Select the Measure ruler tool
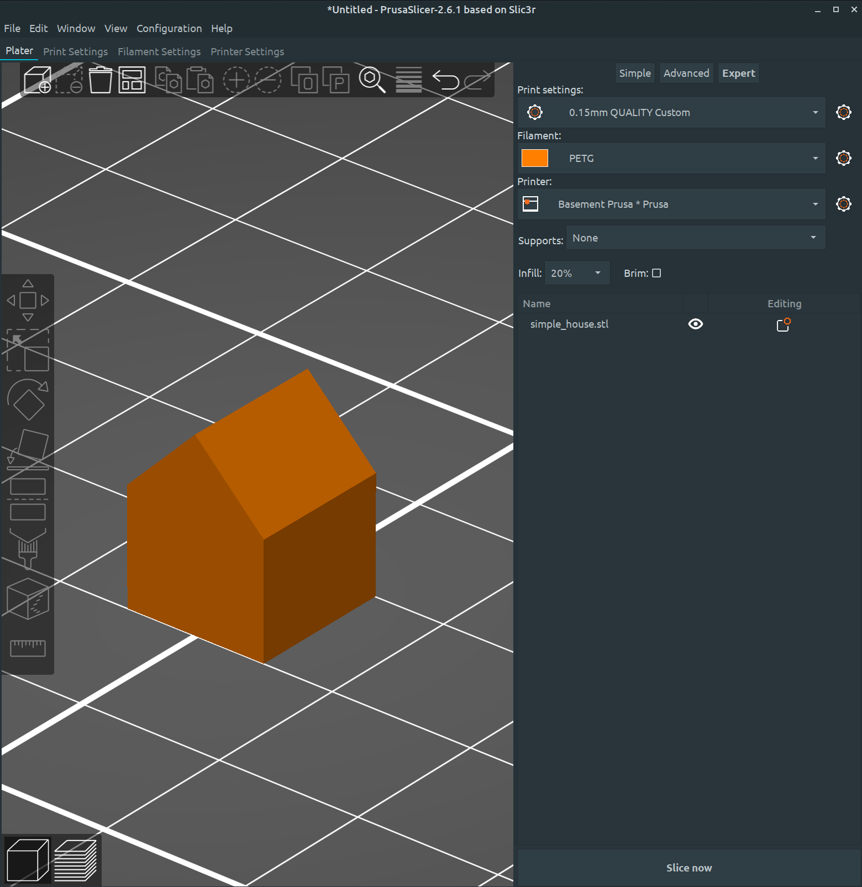This screenshot has height=887, width=862. pos(28,647)
